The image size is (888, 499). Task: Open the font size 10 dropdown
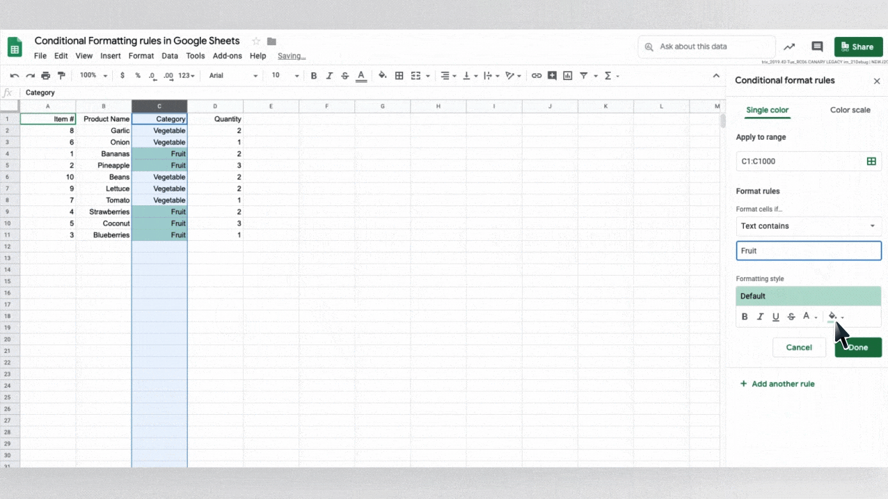[x=285, y=75]
